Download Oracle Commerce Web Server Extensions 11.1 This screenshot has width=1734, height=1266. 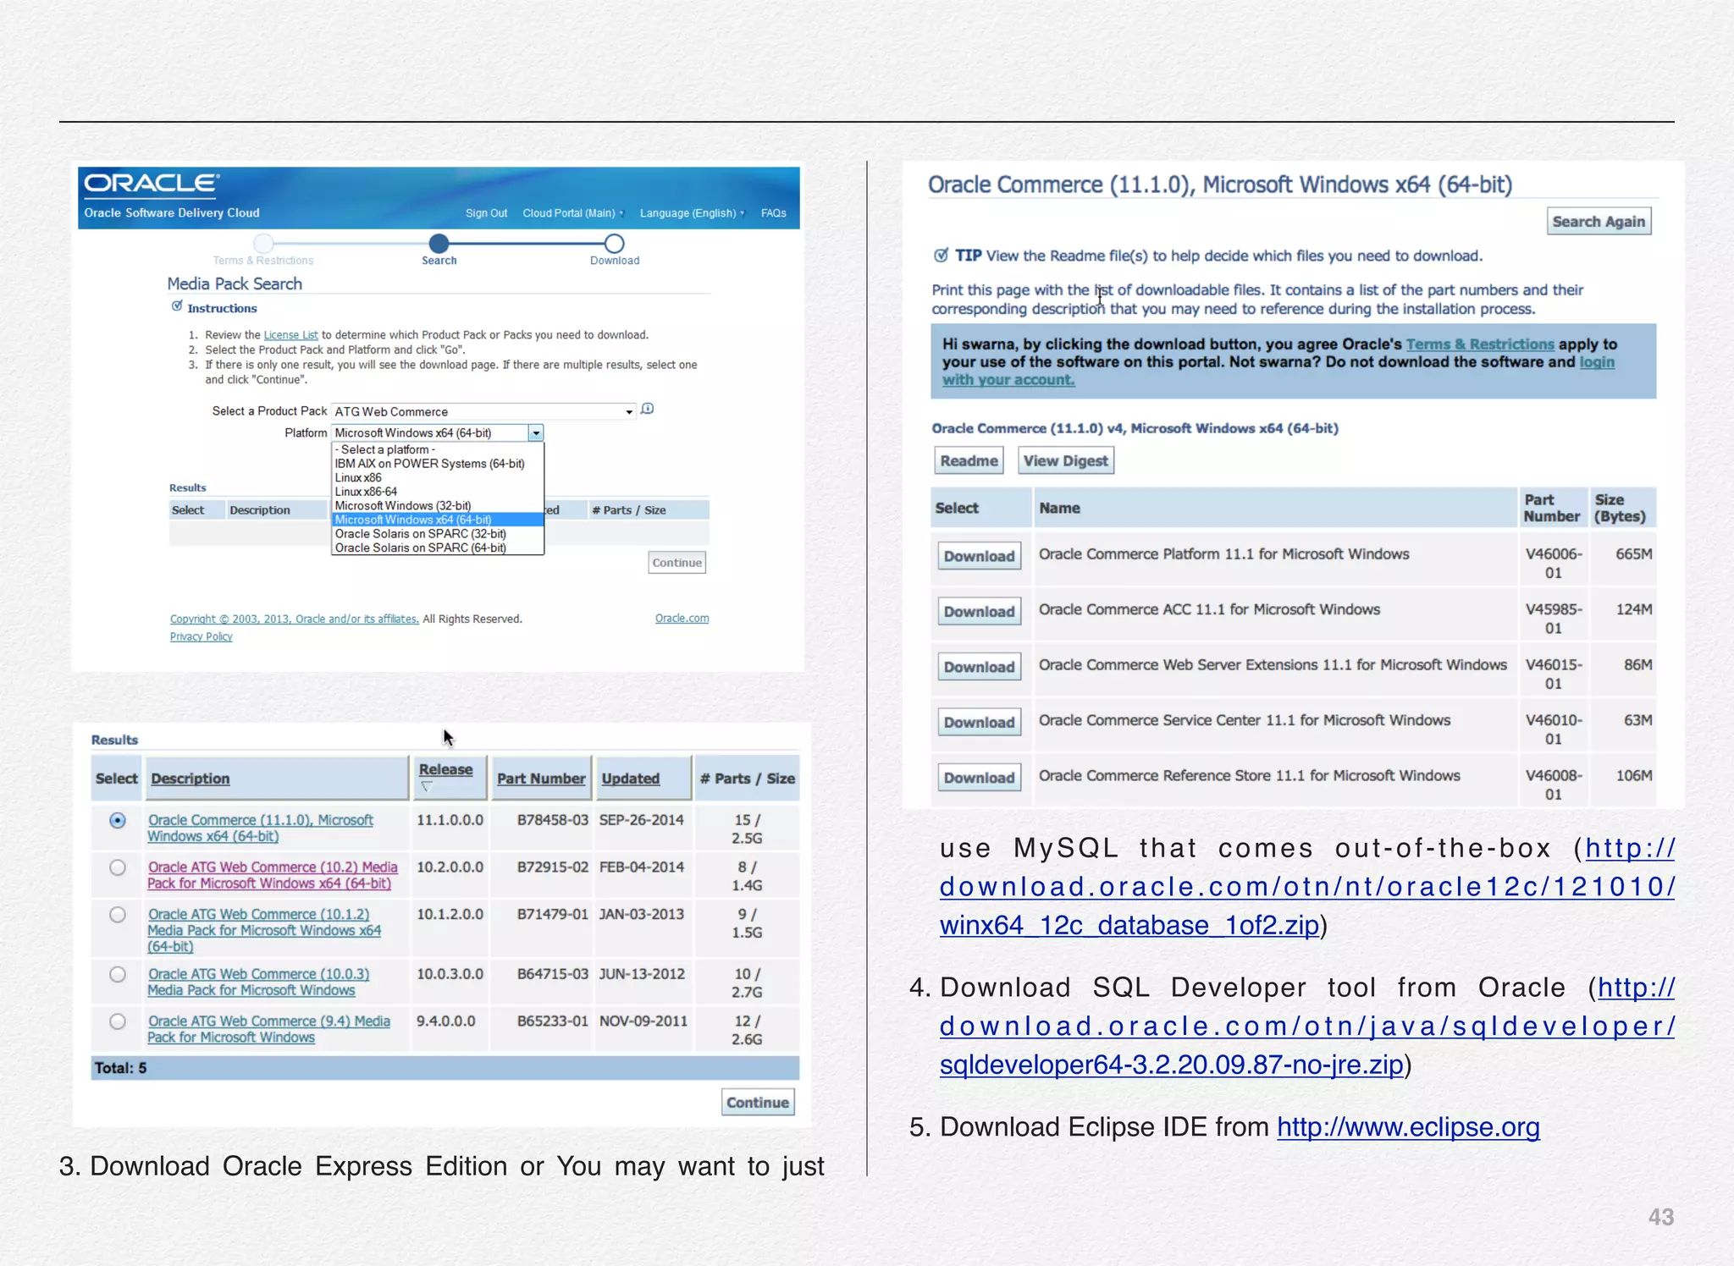979,667
